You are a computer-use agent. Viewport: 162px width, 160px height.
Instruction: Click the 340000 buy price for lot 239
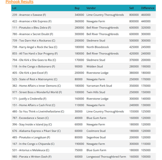[x=79, y=15]
